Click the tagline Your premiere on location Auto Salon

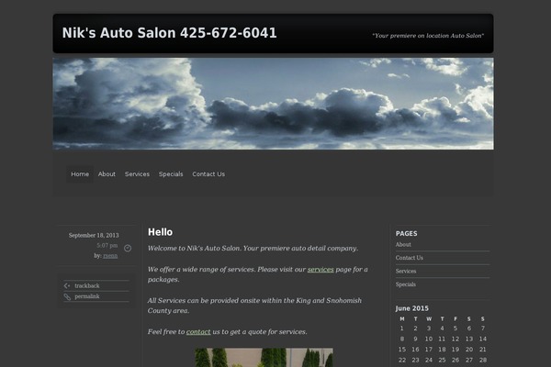coord(428,36)
